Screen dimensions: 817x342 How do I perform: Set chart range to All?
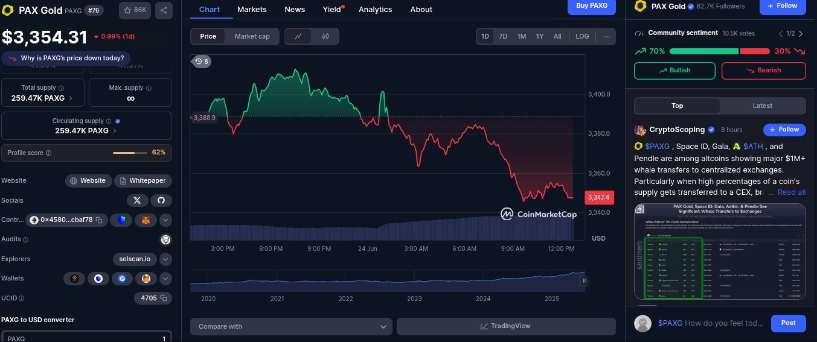pyautogui.click(x=557, y=36)
